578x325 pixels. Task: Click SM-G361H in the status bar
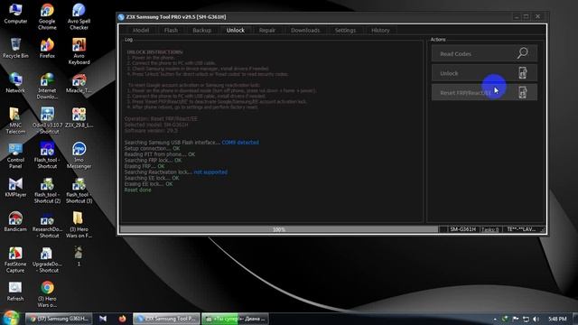click(x=463, y=229)
